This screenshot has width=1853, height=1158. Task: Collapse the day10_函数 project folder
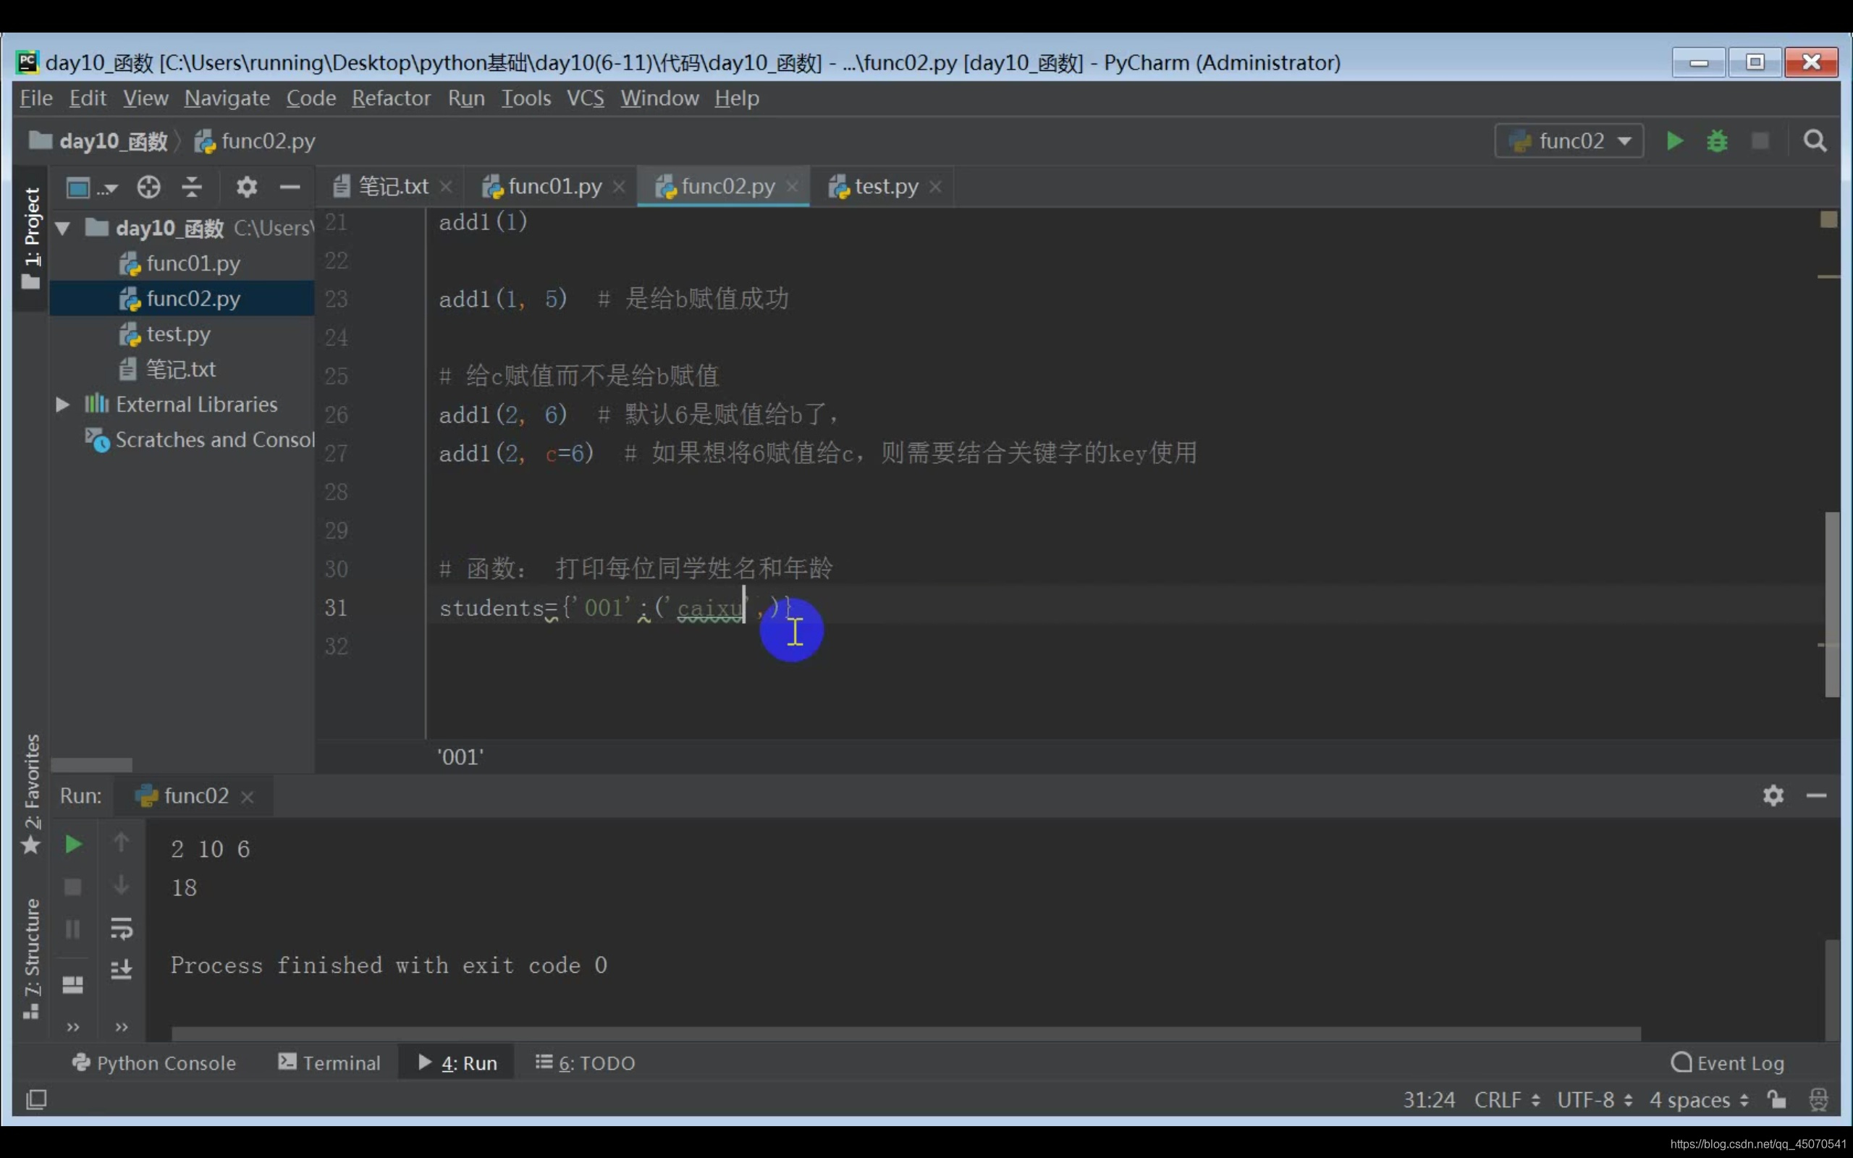(x=63, y=228)
